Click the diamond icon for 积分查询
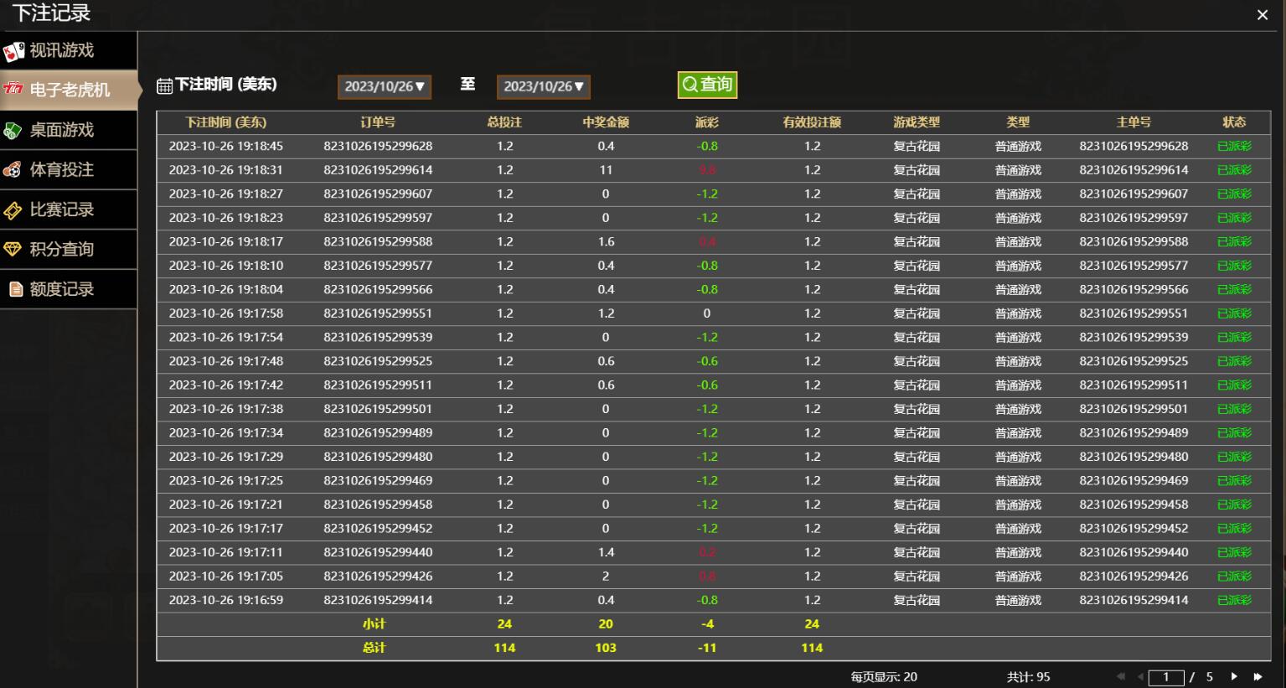 pos(13,250)
